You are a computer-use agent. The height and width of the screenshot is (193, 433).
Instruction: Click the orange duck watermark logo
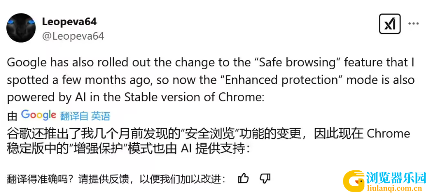pyautogui.click(x=354, y=181)
